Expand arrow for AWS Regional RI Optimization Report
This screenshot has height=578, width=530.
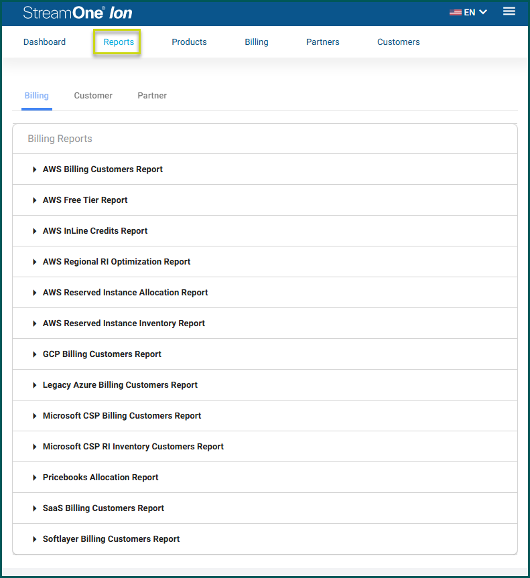[35, 262]
